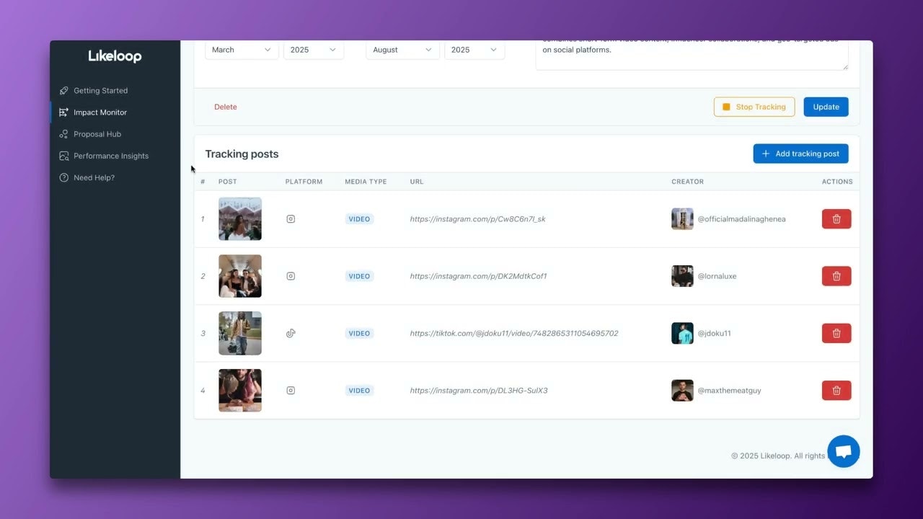Delete the @maxthemeatguy post with trash icon

coord(836,390)
